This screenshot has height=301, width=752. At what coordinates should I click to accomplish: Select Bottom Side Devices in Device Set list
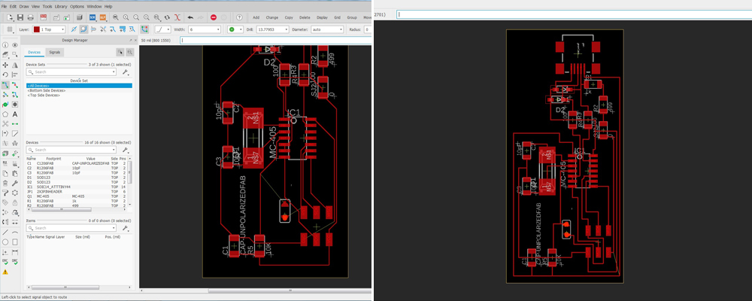click(47, 90)
